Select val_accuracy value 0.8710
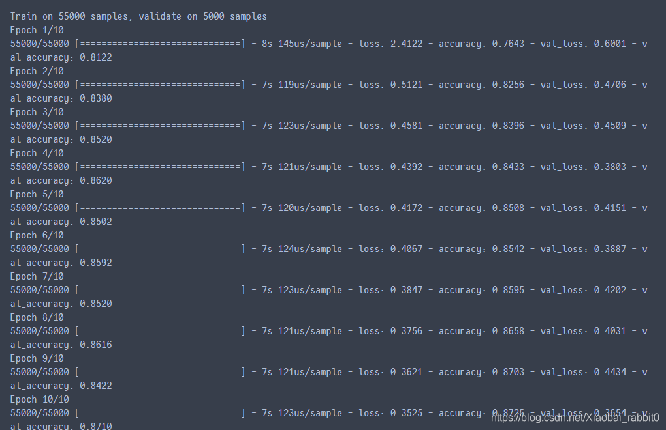This screenshot has width=666, height=430. click(x=96, y=426)
